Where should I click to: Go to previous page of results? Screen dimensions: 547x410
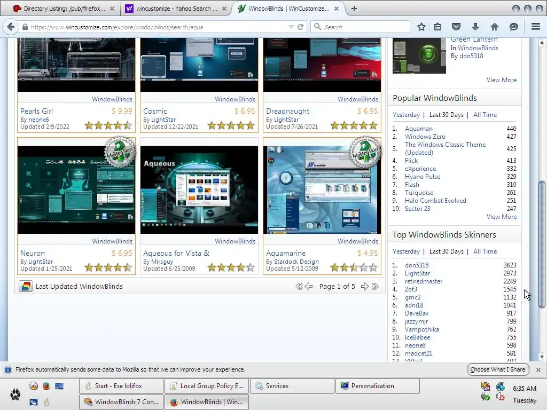[x=309, y=287]
